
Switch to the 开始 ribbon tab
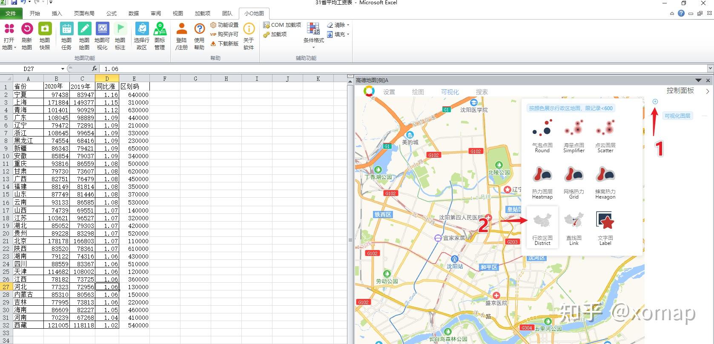pyautogui.click(x=35, y=13)
